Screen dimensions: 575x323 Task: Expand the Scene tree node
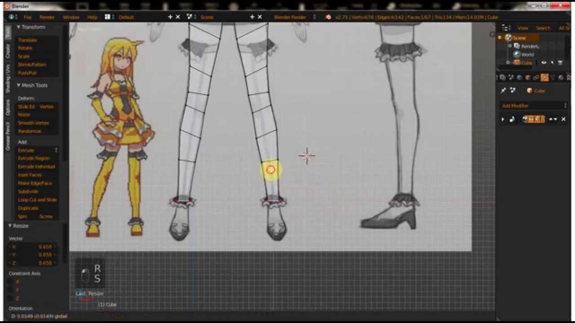500,38
